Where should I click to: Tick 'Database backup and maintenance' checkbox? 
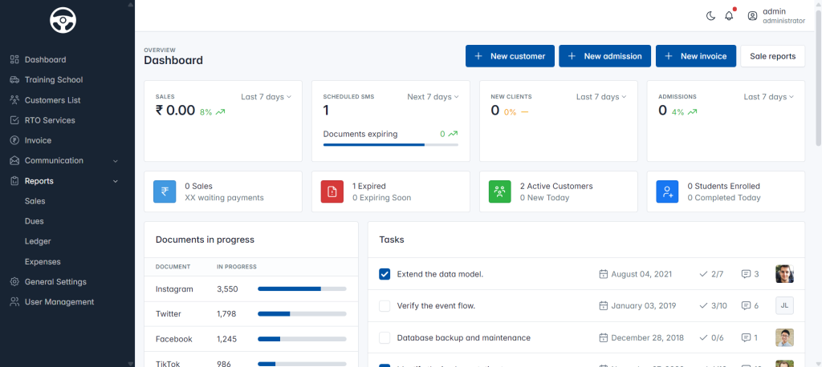point(385,337)
